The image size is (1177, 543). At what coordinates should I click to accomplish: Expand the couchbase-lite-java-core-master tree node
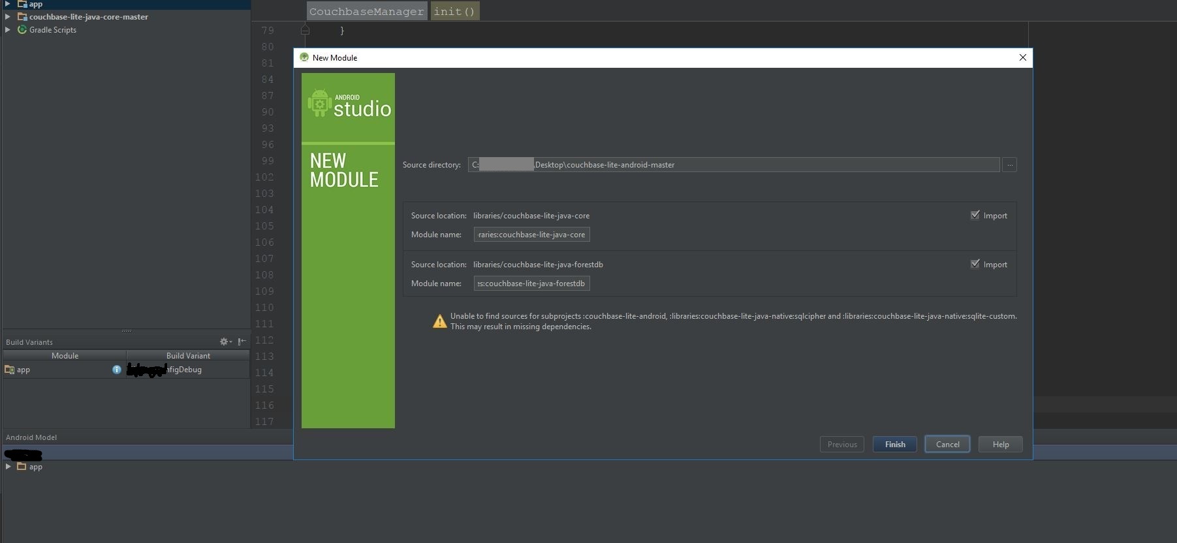[x=8, y=16]
